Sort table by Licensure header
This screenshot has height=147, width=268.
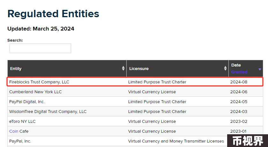click(139, 69)
